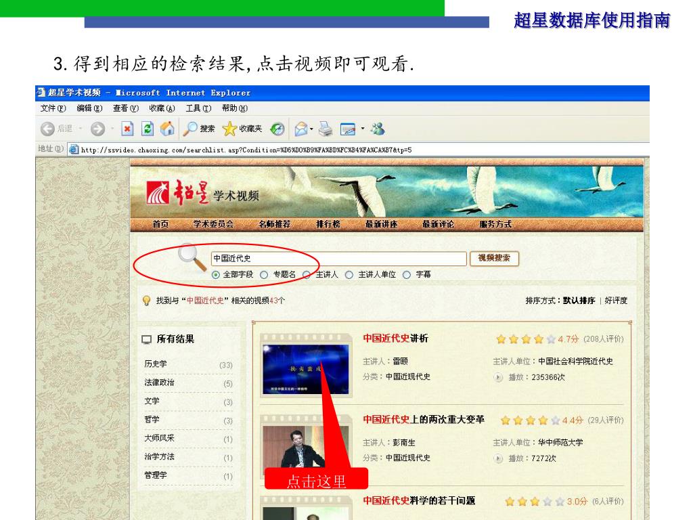Click the Print icon
This screenshot has height=520, width=693.
[326, 129]
